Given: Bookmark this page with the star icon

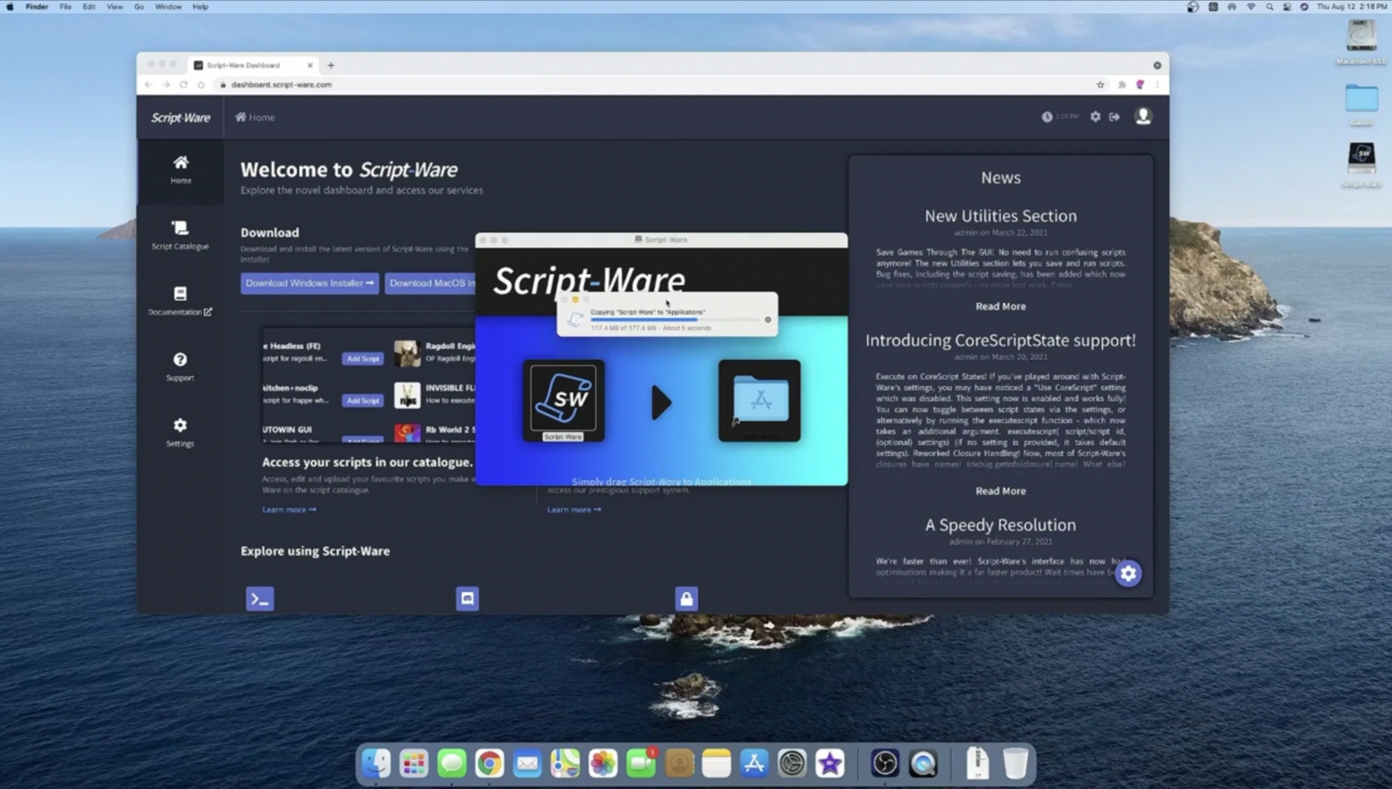Looking at the screenshot, I should pyautogui.click(x=1100, y=85).
